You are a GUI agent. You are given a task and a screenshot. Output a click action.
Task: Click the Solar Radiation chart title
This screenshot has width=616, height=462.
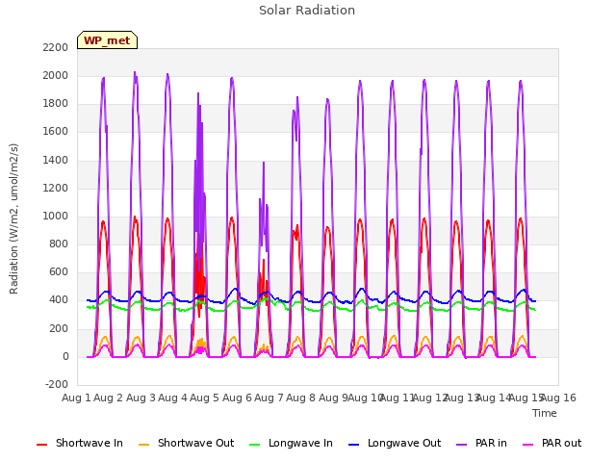tap(307, 11)
